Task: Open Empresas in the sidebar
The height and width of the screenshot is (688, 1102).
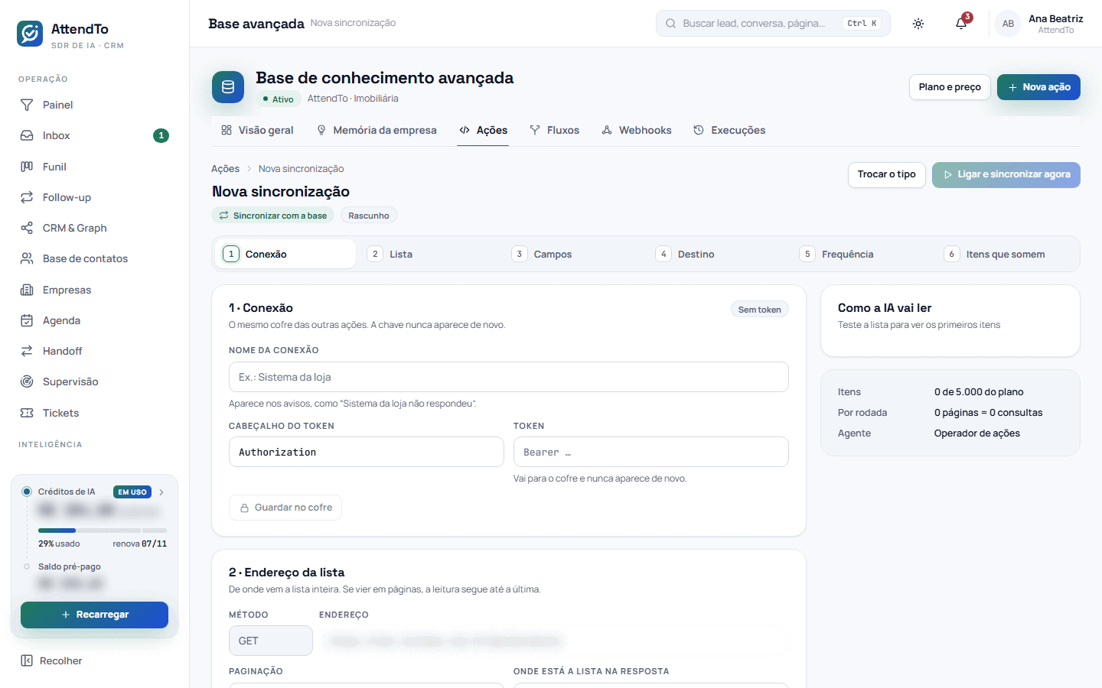Action: click(x=95, y=290)
